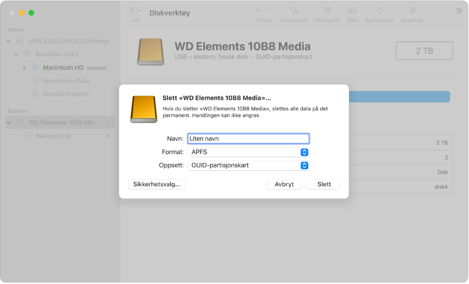
Task: Click the yellow minimize window button
Action: click(x=22, y=13)
